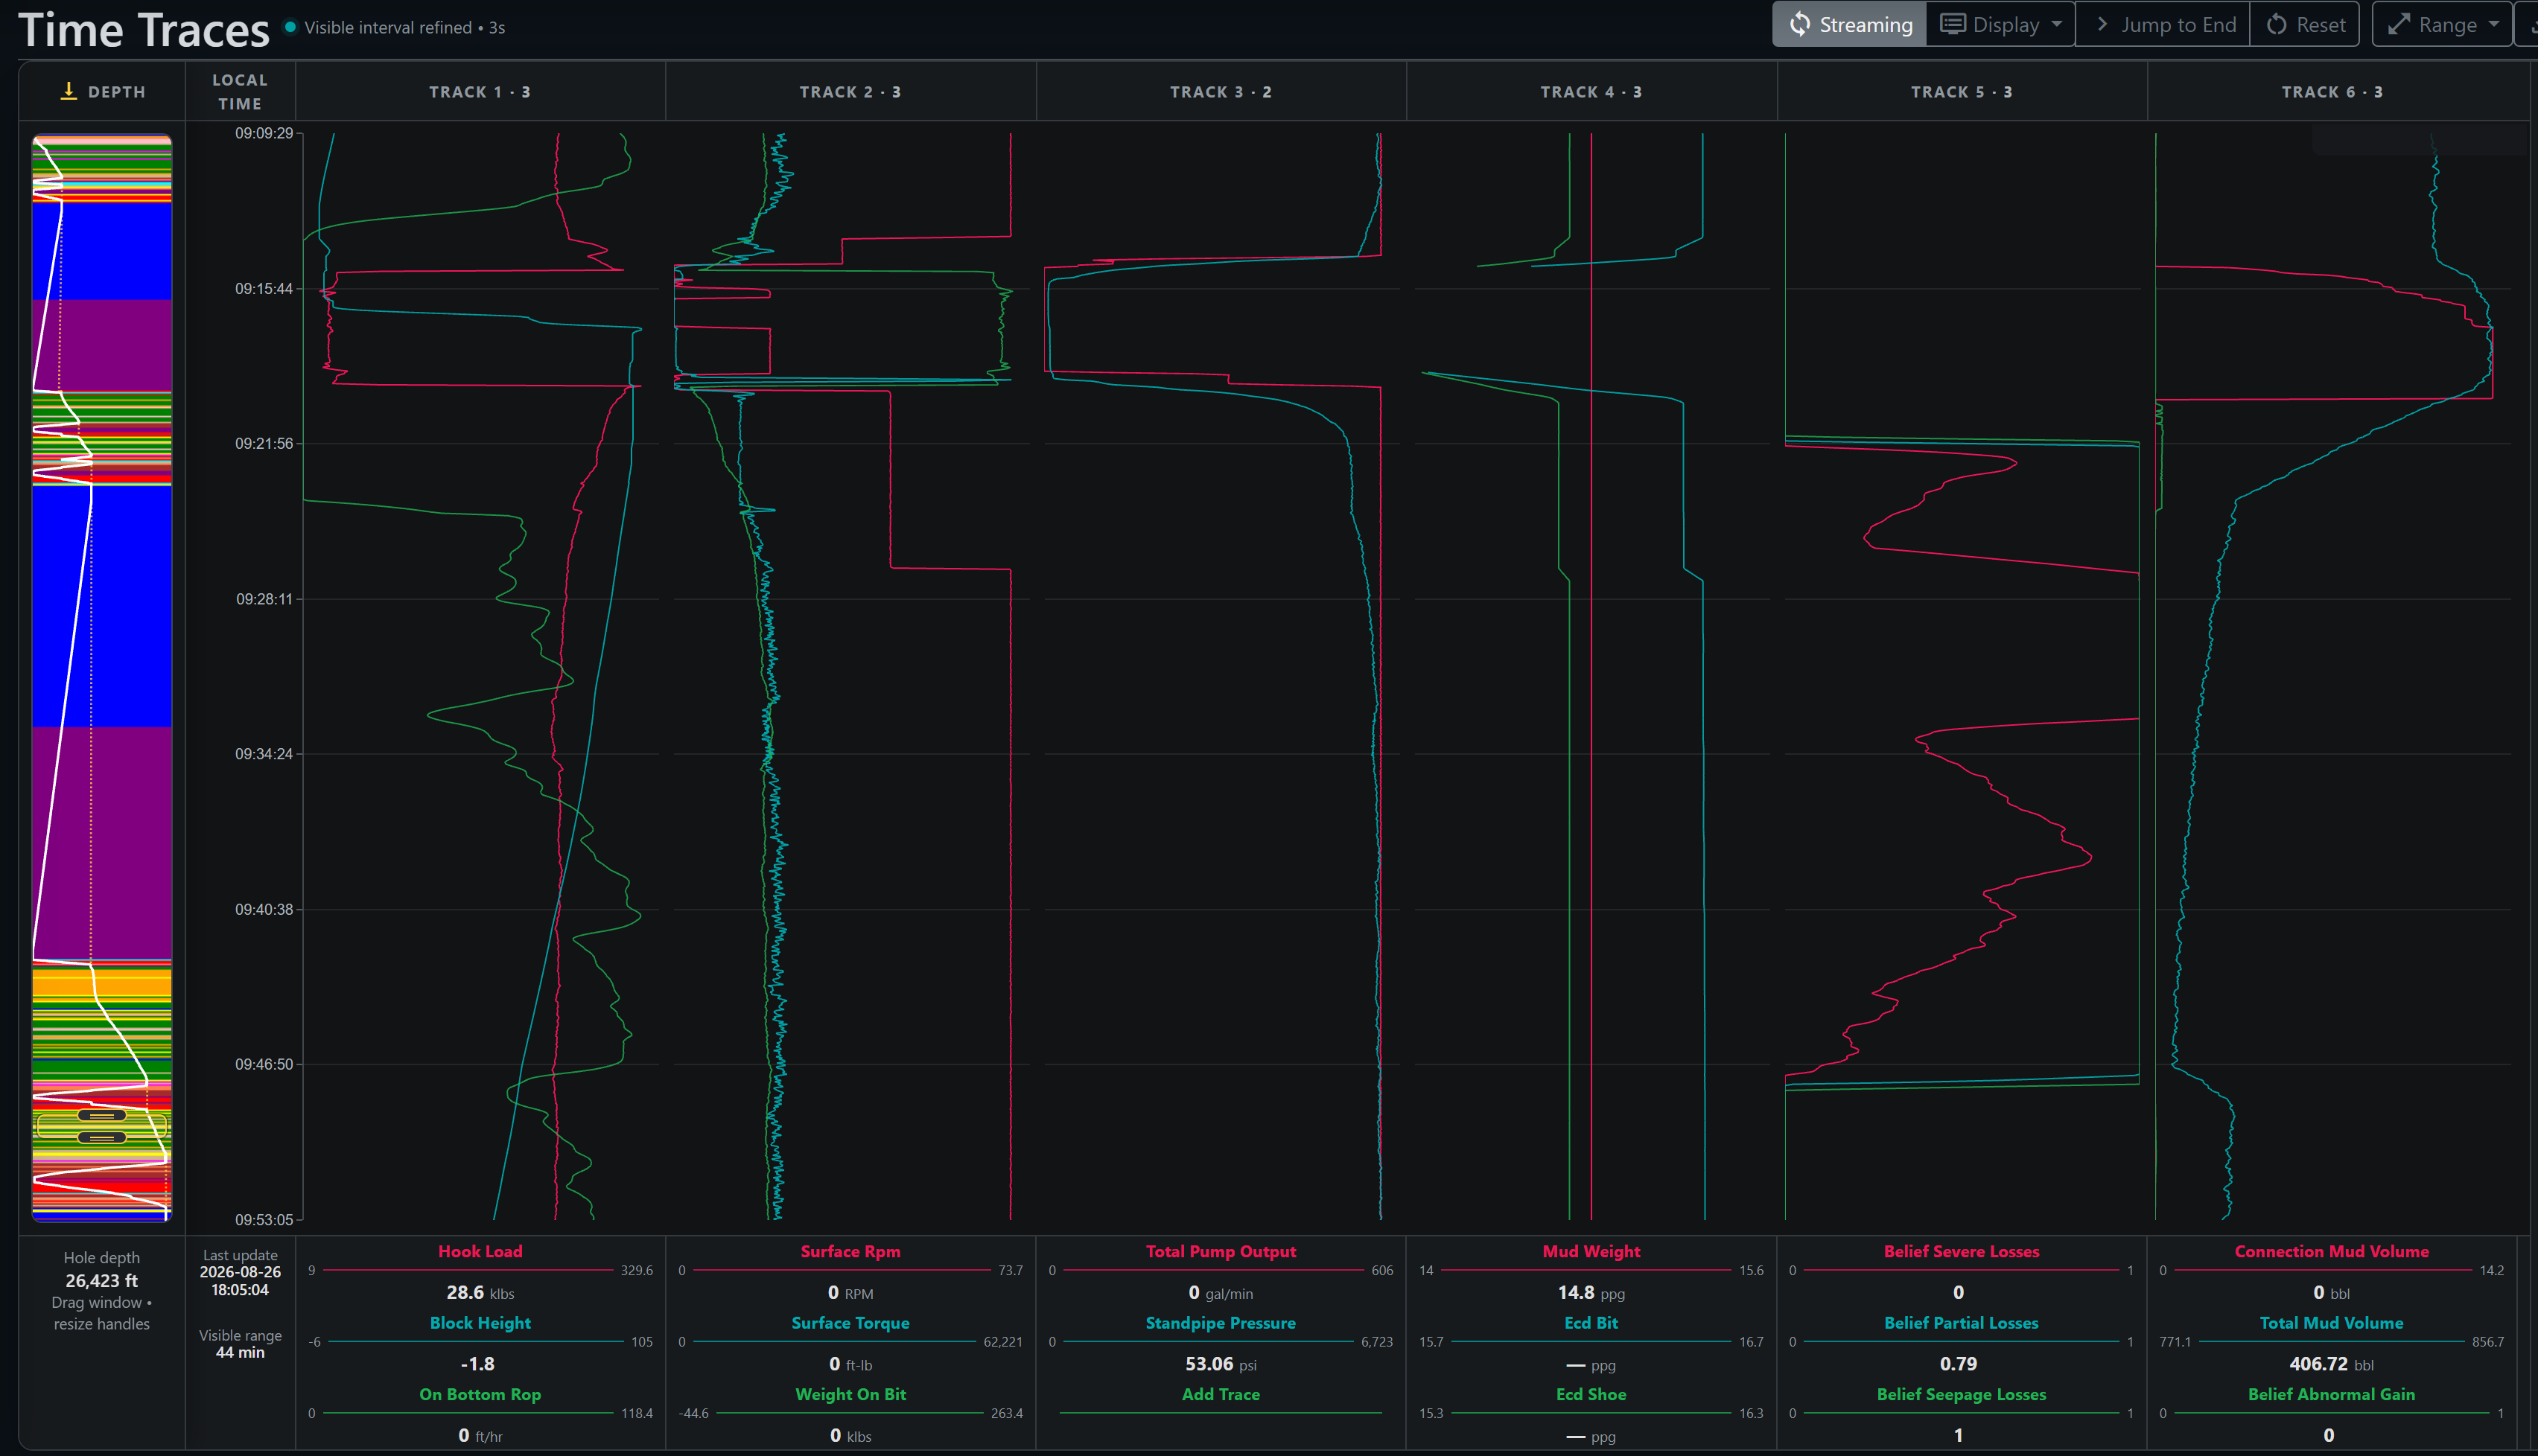Click the Total Mud Volume label
Screen dimensions: 2538x1456
pyautogui.click(x=2332, y=1323)
